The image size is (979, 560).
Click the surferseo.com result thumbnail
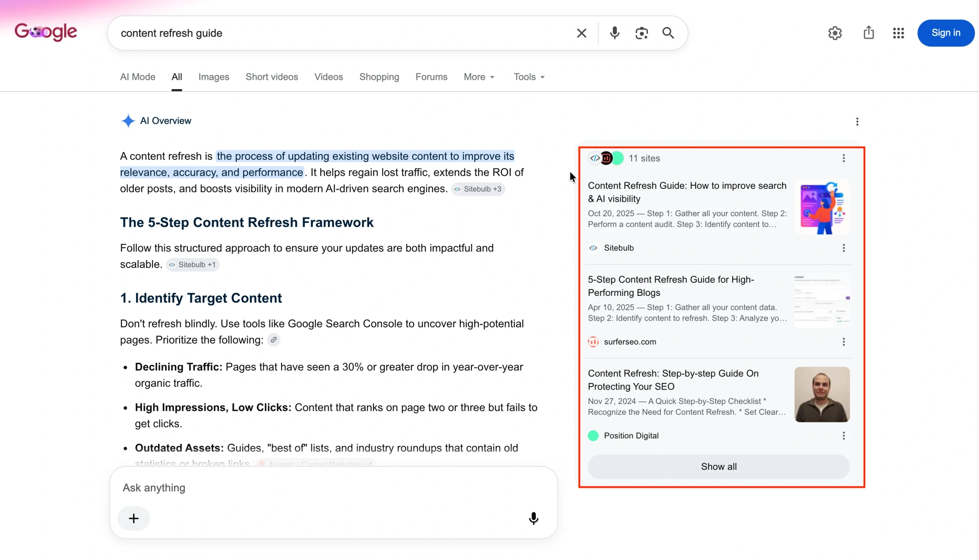(x=822, y=301)
